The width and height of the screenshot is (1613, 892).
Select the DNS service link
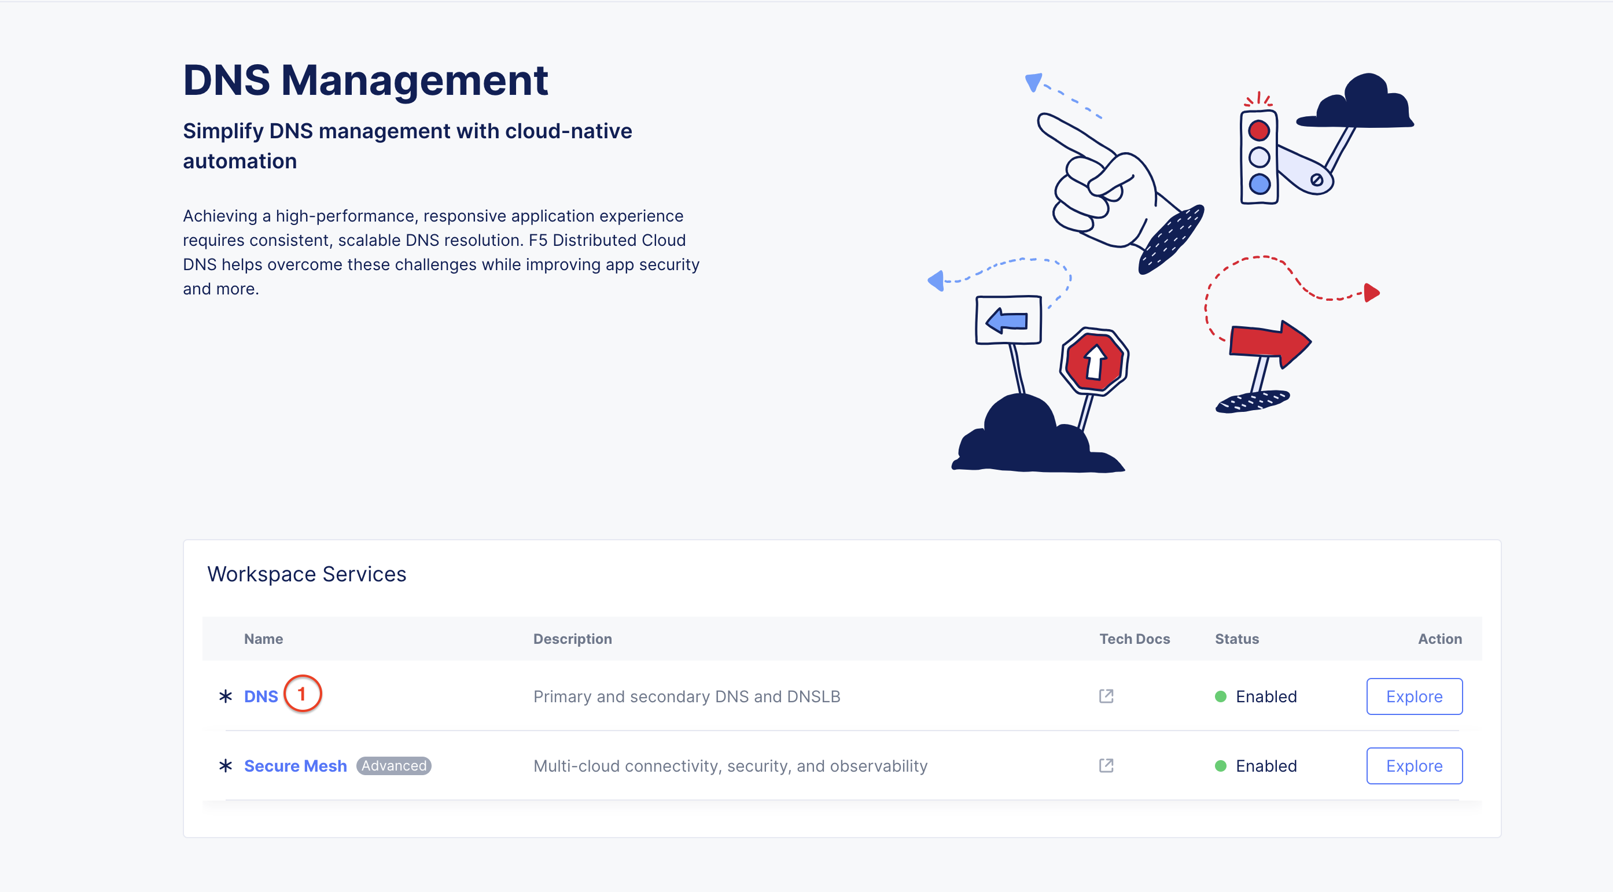coord(261,696)
